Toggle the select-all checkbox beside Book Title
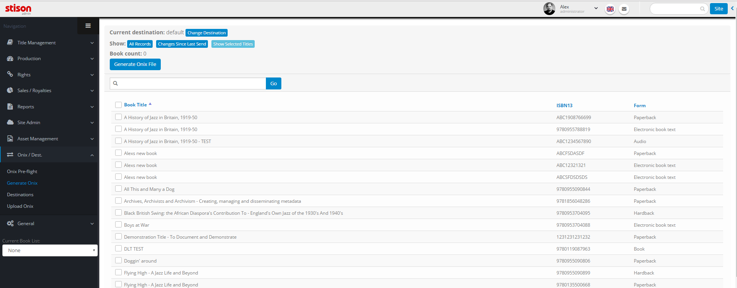This screenshot has height=288, width=737. [118, 105]
